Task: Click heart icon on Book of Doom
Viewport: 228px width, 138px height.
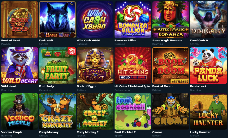Action: pyautogui.click(x=185, y=50)
